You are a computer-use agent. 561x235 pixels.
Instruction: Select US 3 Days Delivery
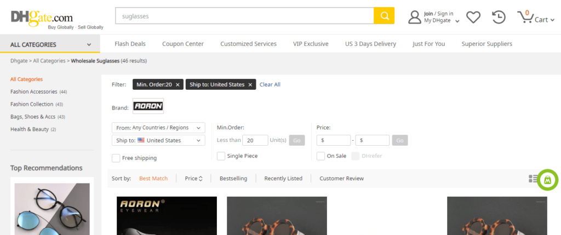371,44
